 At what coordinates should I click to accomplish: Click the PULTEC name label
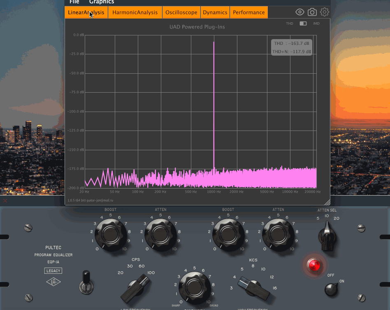pyautogui.click(x=53, y=247)
